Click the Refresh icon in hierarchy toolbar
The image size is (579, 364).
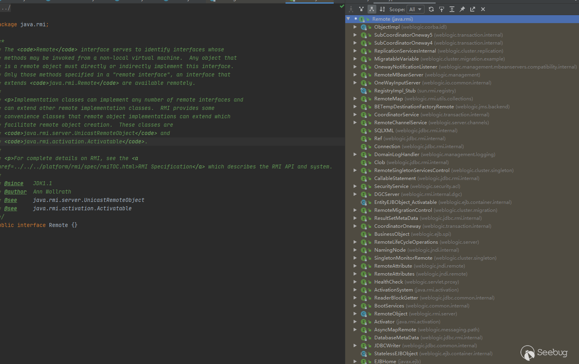coord(431,9)
